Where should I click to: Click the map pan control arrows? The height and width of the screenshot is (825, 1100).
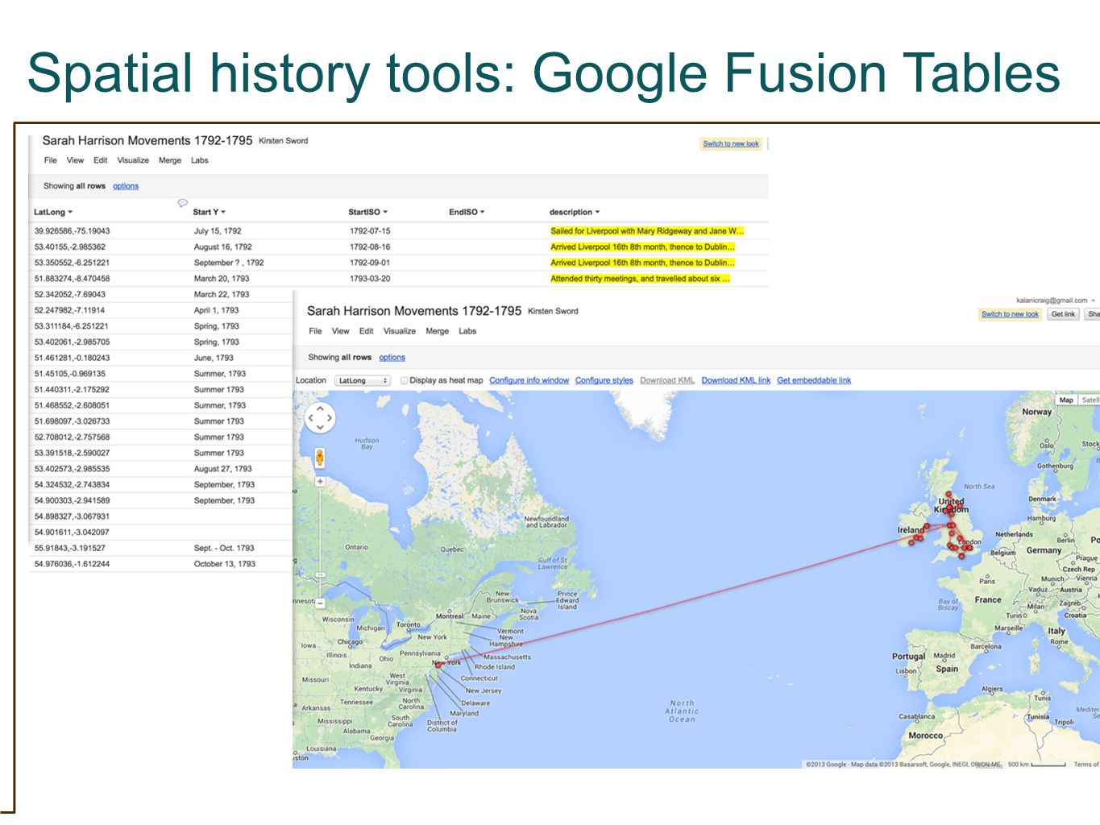[x=320, y=417]
